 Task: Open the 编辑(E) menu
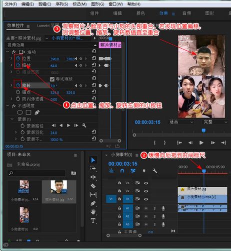point(27,4)
